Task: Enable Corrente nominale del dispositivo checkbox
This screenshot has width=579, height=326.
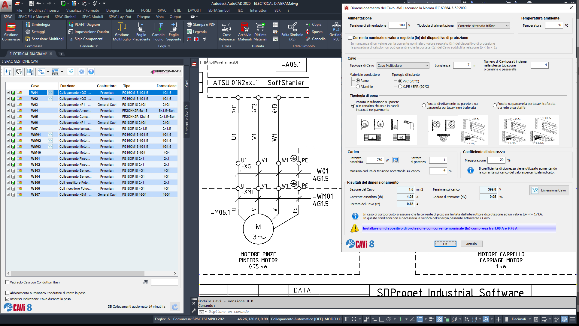Action: pos(350,38)
